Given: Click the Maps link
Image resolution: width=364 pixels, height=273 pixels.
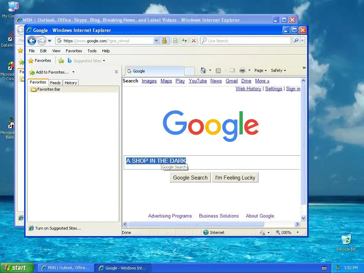Looking at the screenshot, I should coord(166,81).
